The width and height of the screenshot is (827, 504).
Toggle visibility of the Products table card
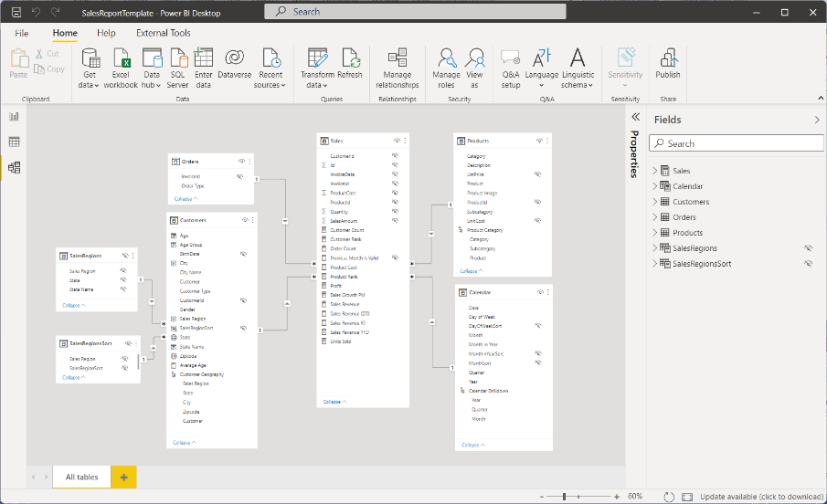pos(539,141)
